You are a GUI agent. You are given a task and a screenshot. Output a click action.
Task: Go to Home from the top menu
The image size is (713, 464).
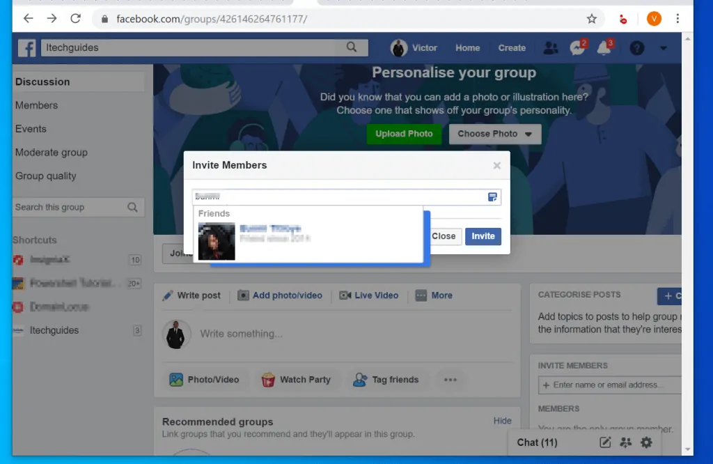pyautogui.click(x=467, y=47)
